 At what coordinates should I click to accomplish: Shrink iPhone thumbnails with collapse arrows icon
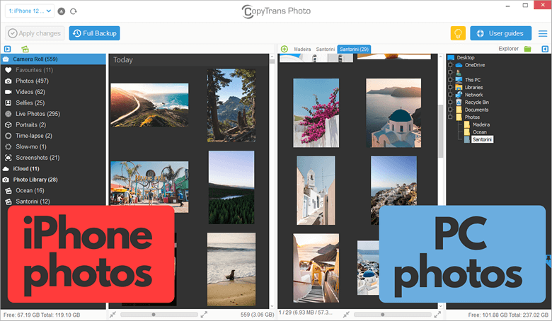[x=113, y=315]
